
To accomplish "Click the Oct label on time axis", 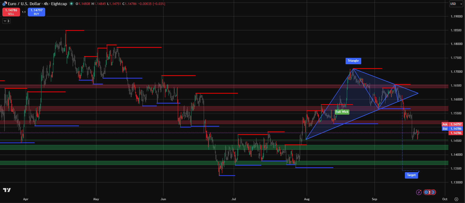I will pyautogui.click(x=445, y=199).
